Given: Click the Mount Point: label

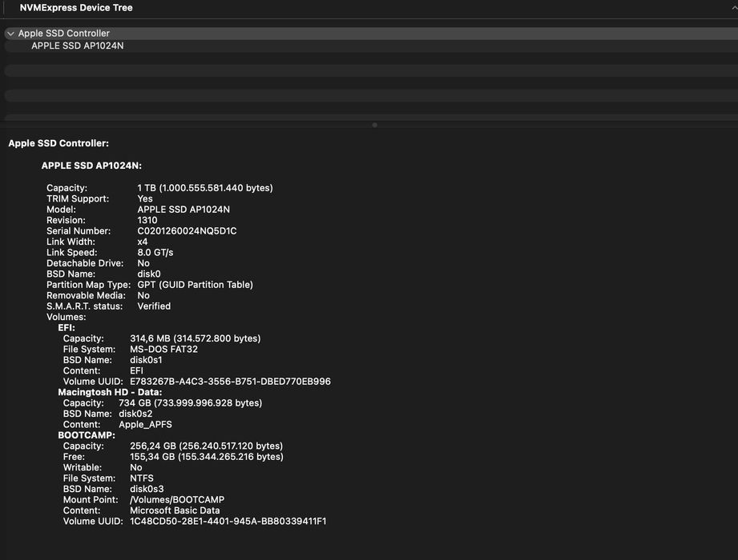Looking at the screenshot, I should 91,500.
